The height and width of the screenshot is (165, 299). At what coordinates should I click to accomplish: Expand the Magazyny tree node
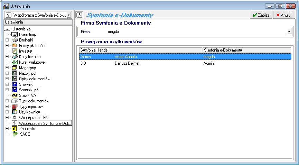click(x=7, y=68)
